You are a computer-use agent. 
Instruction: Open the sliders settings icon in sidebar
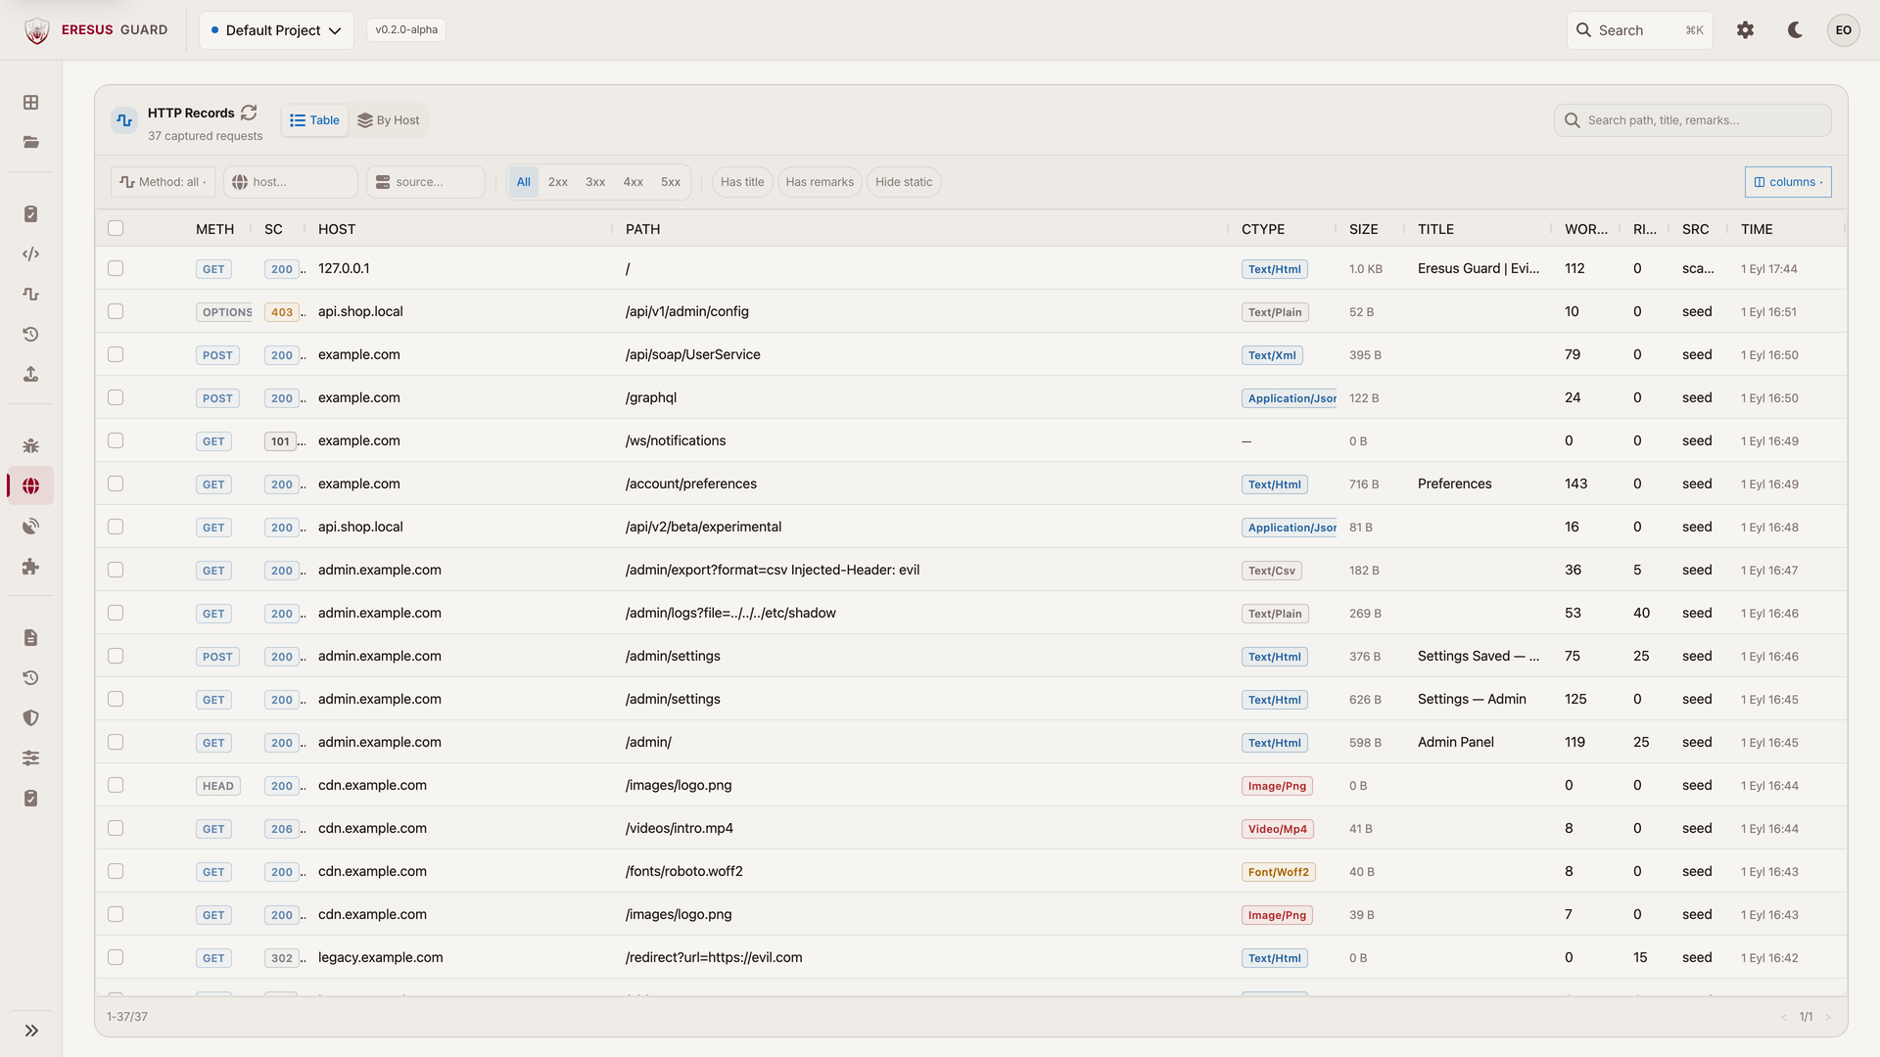(x=30, y=758)
